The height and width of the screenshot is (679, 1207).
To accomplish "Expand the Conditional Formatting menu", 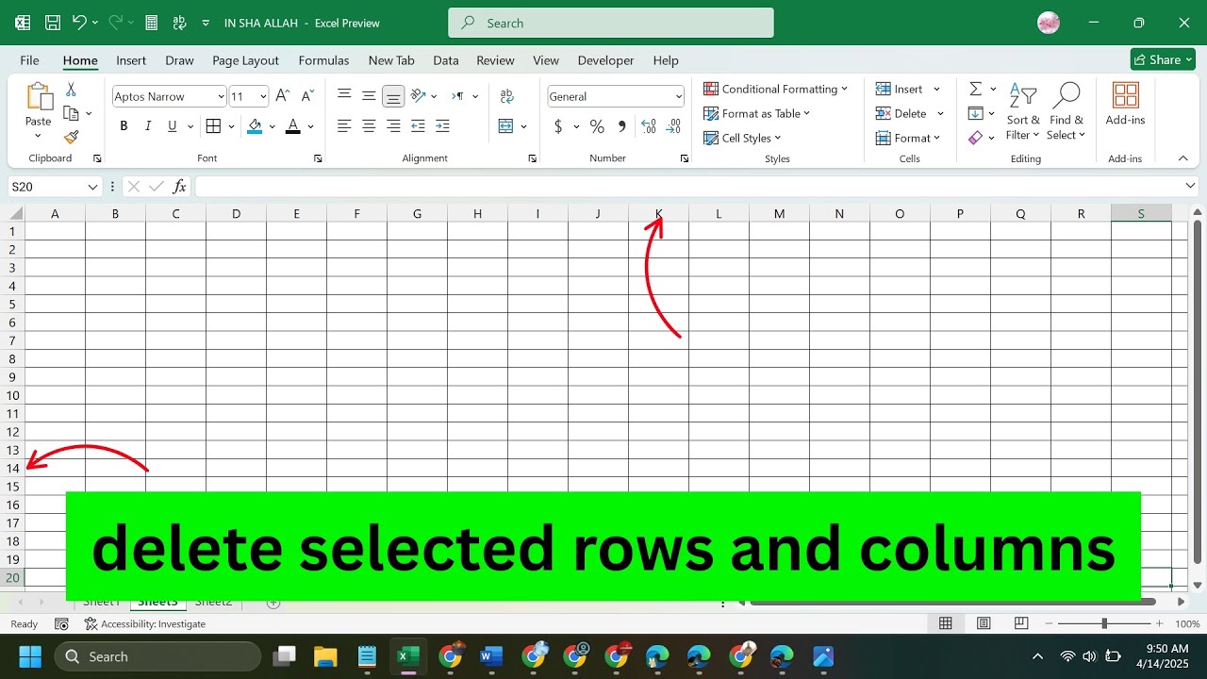I will pyautogui.click(x=775, y=89).
